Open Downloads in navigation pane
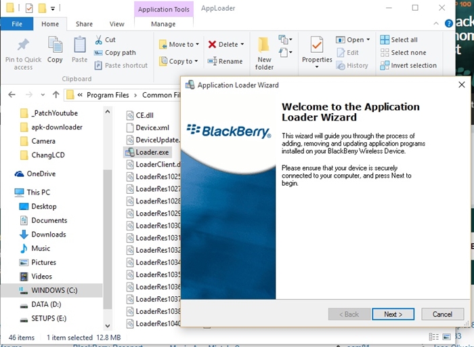Viewport: 474px width, 347px height. point(43,234)
